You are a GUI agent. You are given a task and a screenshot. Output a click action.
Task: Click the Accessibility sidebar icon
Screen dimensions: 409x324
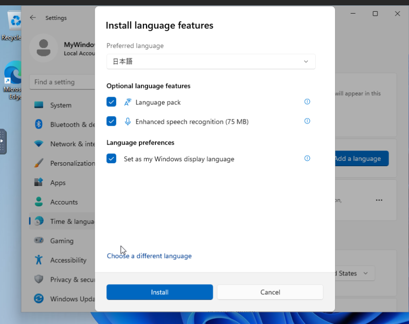click(x=39, y=260)
